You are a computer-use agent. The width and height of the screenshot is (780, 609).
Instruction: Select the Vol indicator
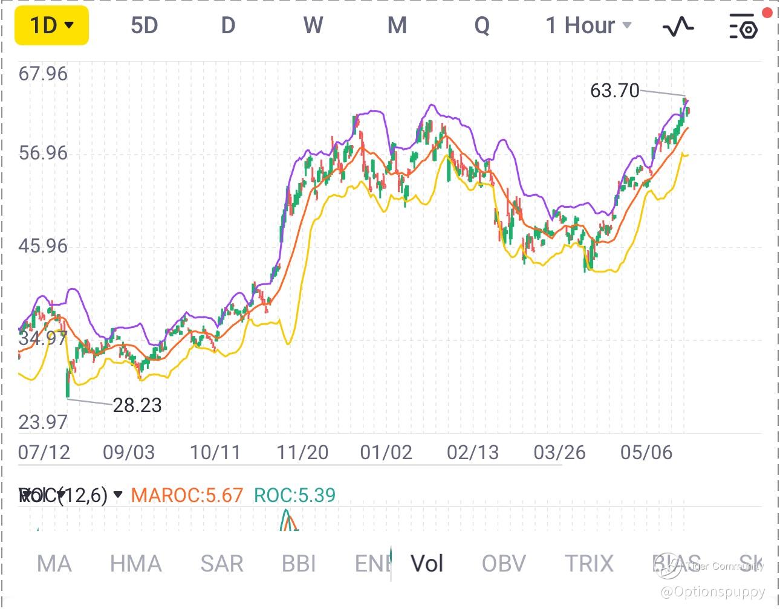(x=427, y=564)
